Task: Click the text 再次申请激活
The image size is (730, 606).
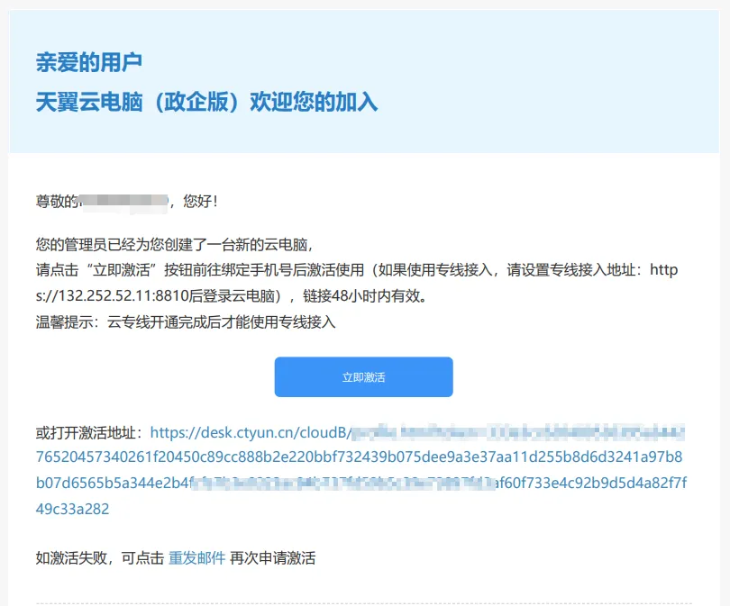Action: (273, 557)
